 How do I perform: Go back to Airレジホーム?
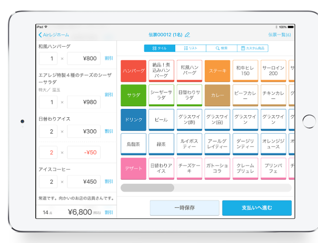(x=54, y=35)
